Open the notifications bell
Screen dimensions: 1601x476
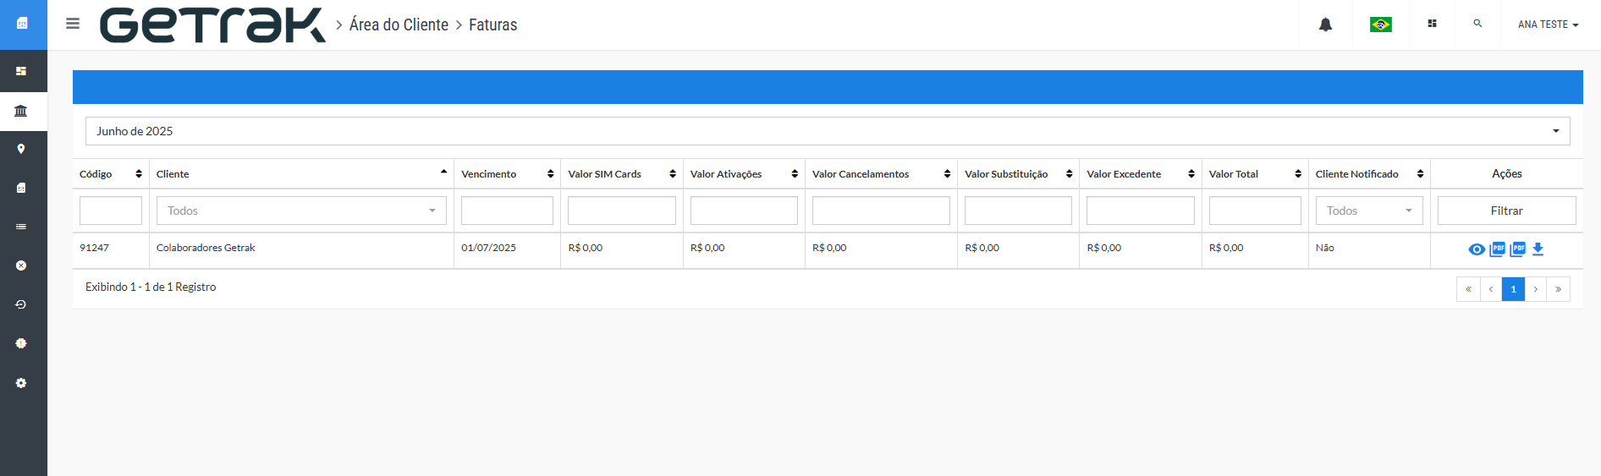[x=1325, y=25]
